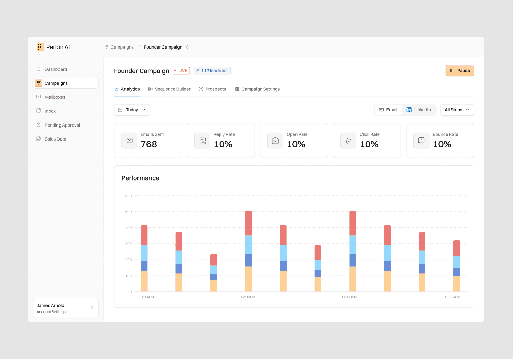Screen dimensions: 513x359
Task: Expand the All Steps dropdown
Action: click(x=457, y=109)
